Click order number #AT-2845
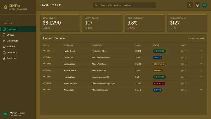The image size is (211, 119). 47,64
